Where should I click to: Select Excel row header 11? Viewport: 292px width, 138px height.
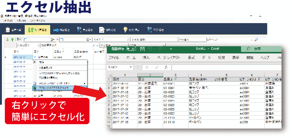109,122
